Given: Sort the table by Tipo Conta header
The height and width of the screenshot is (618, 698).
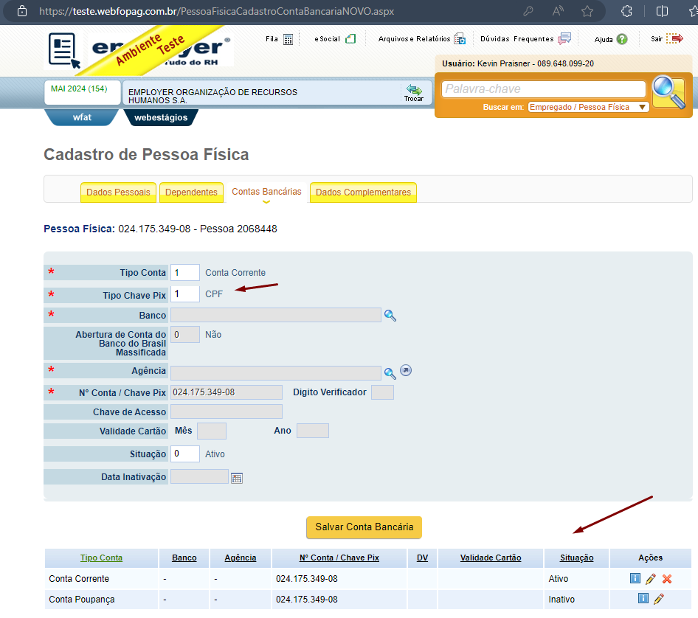Looking at the screenshot, I should (x=101, y=558).
